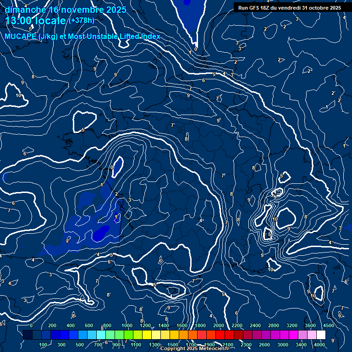This screenshot has width=352, height=352.
Task: Click the darkest navy swatch at the legend's start
Action: click(x=27, y=335)
